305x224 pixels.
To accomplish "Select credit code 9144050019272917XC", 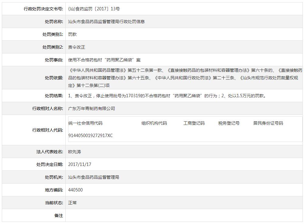I will pos(90,136).
